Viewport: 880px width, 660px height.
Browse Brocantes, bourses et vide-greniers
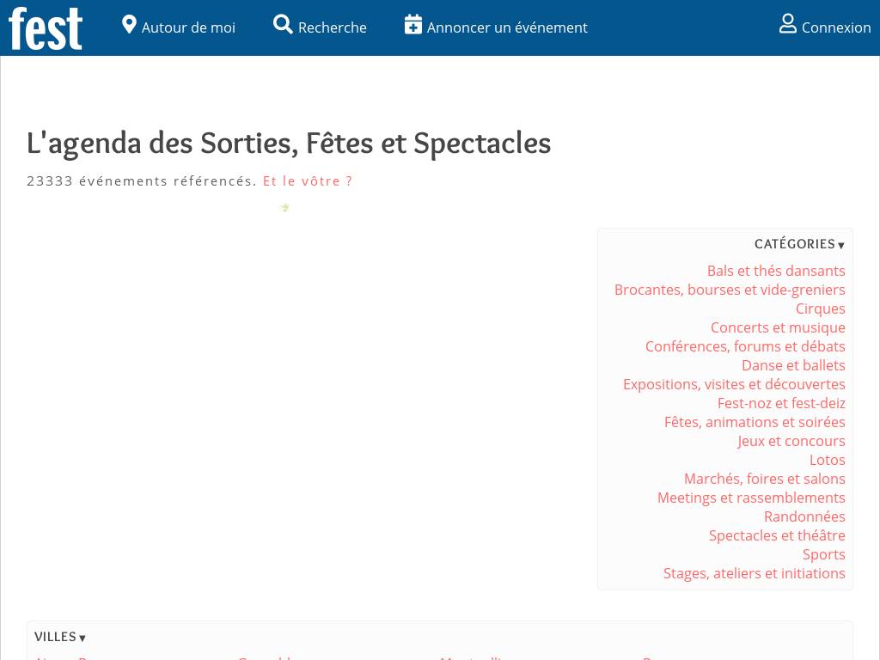coord(730,290)
